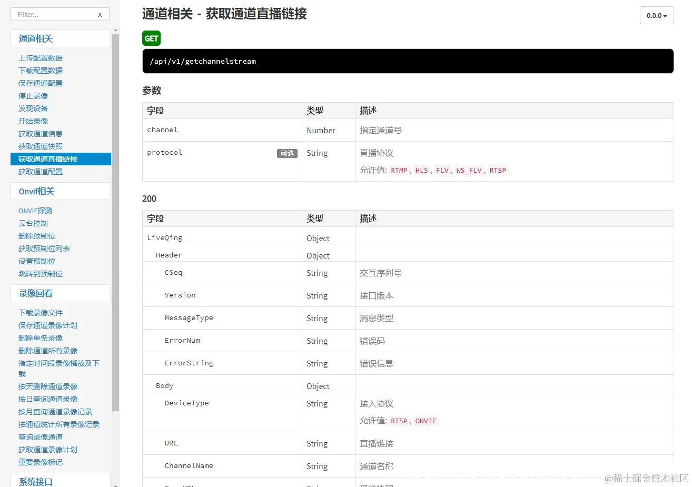Select 获取通道配置 in sidebar
Screen dimensions: 692x487
[x=41, y=172]
